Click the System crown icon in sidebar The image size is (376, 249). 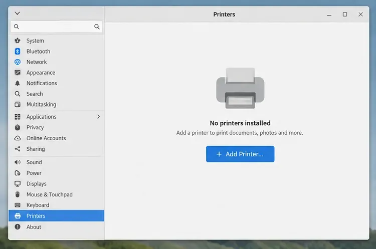pyautogui.click(x=17, y=41)
